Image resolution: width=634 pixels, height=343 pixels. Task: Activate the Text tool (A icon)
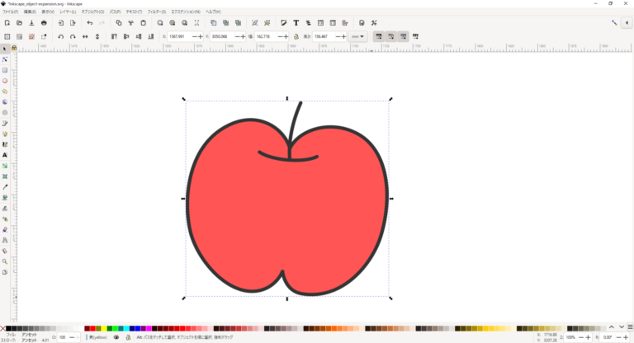click(x=5, y=155)
